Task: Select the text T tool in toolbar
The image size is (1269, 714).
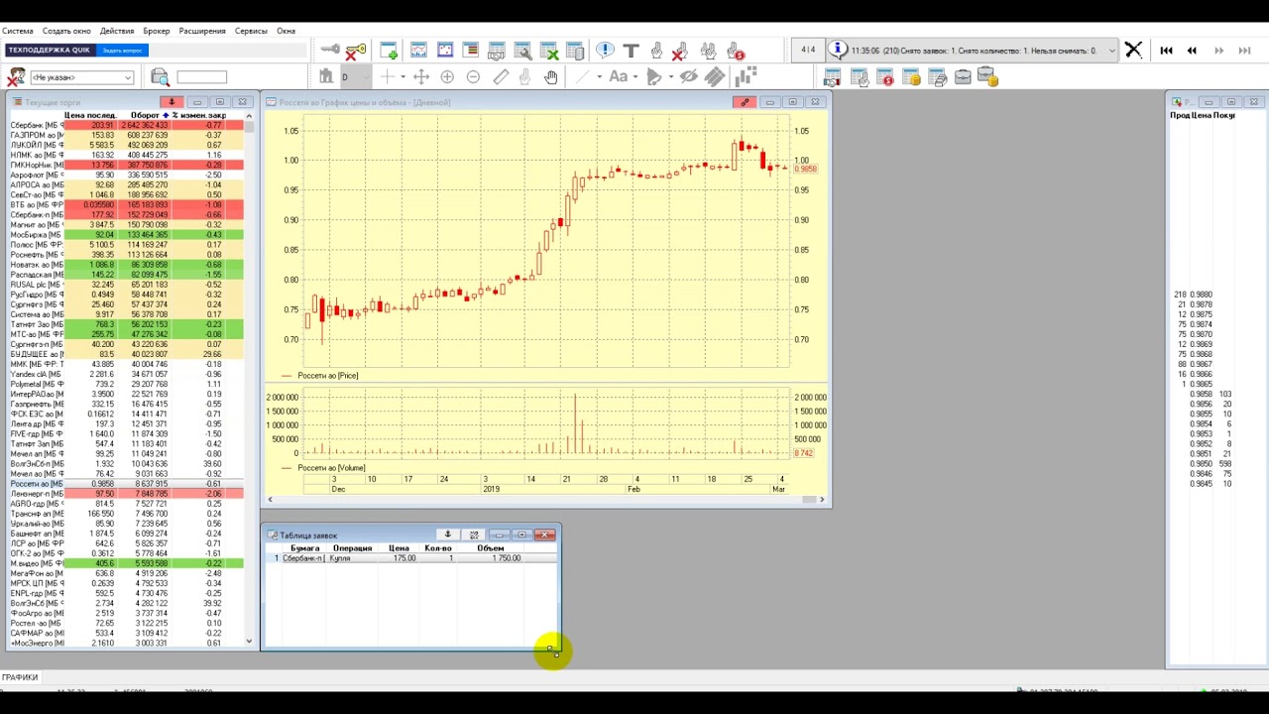Action: [x=631, y=51]
